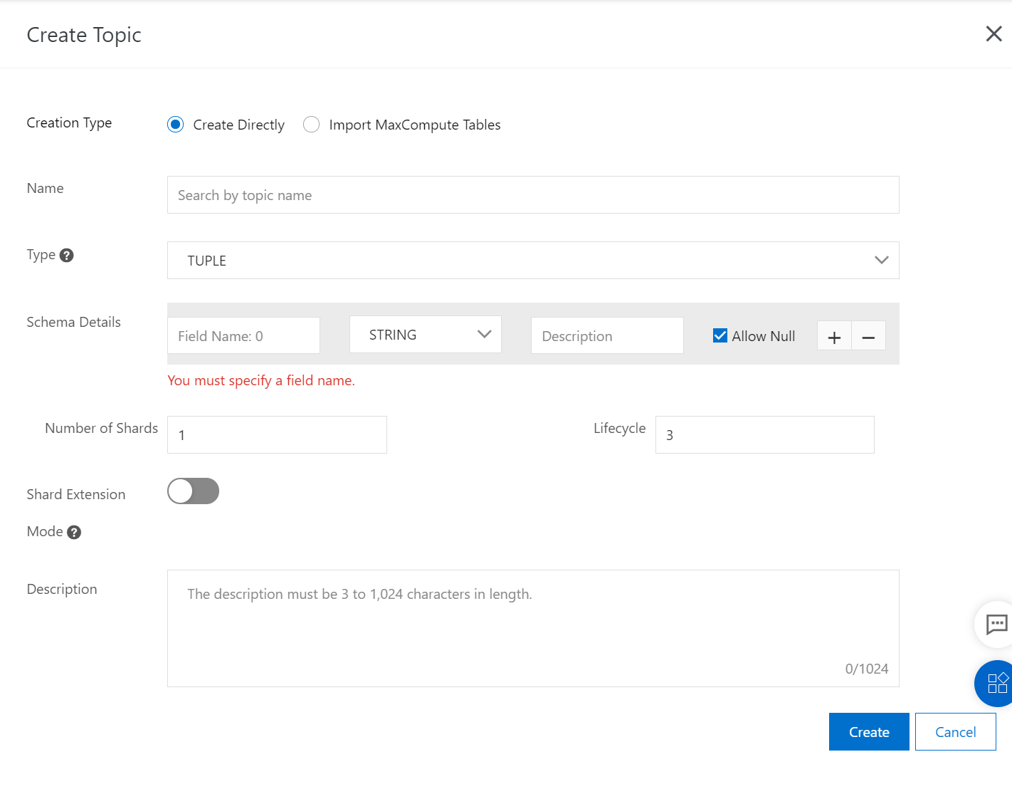Image resolution: width=1012 pixels, height=789 pixels.
Task: Click the 'Create Topic' dialog title
Action: tap(84, 35)
